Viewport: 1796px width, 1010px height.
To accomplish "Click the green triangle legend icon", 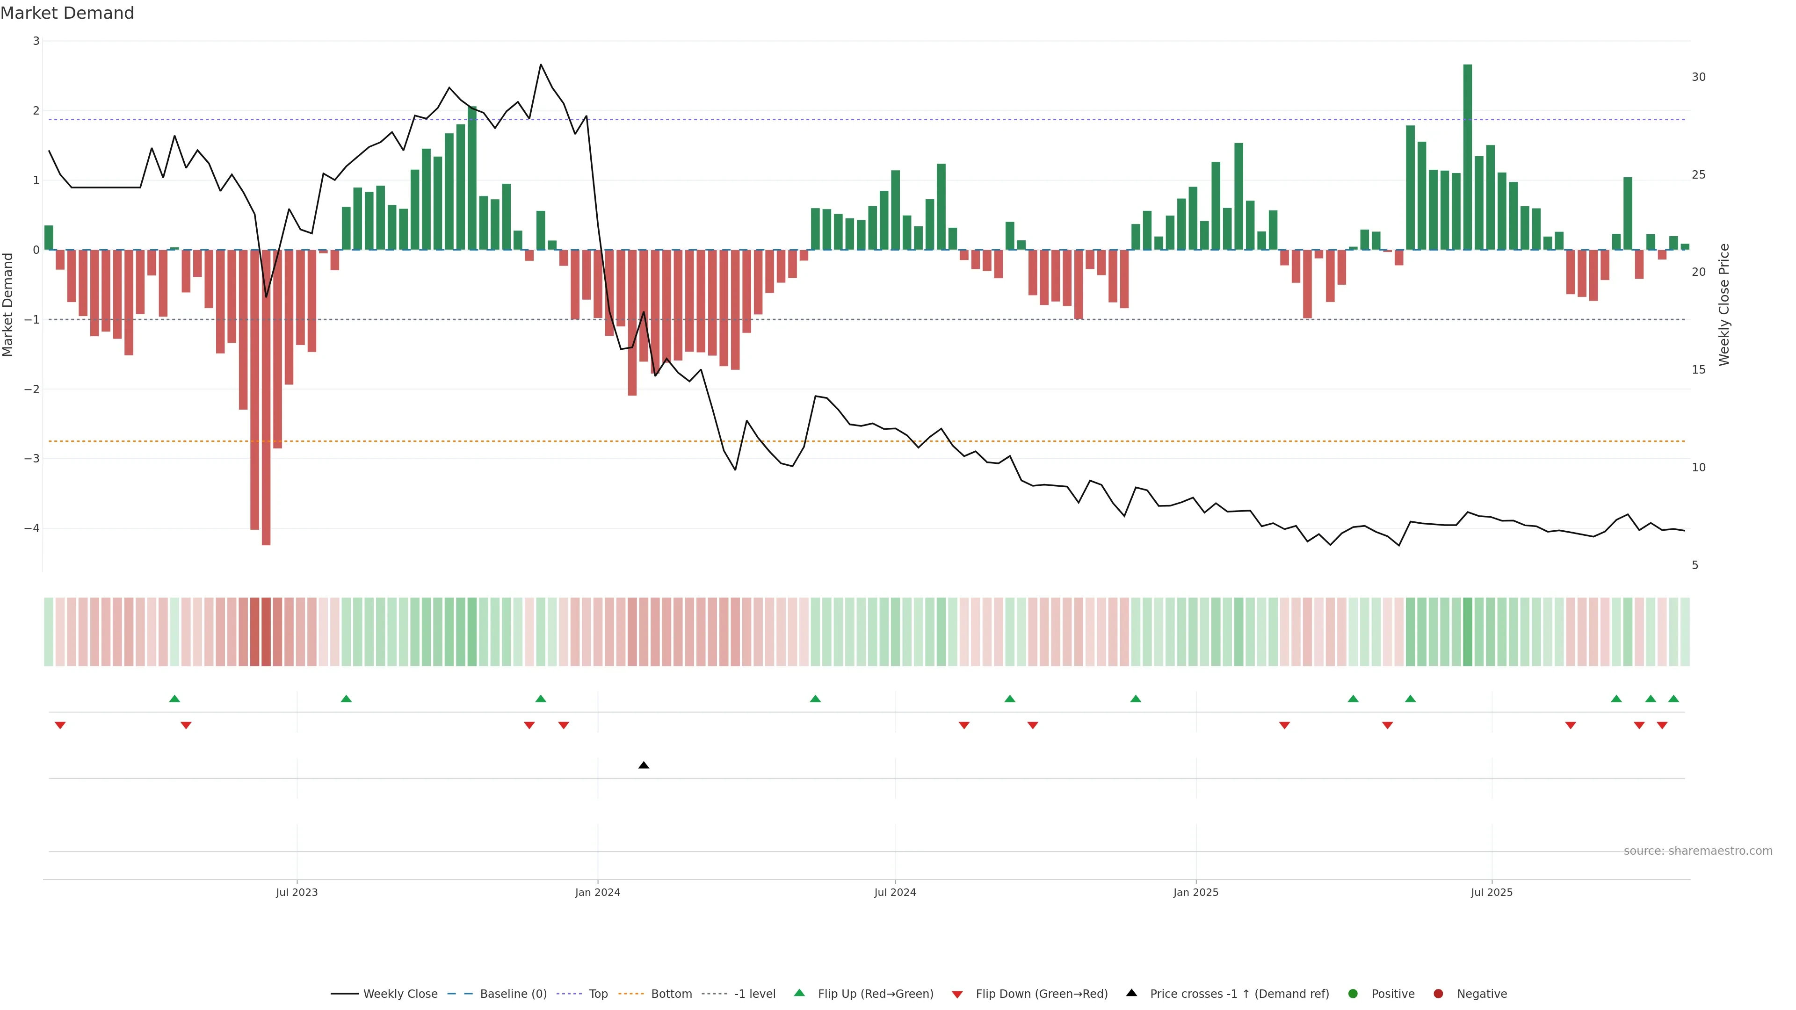I will (799, 993).
